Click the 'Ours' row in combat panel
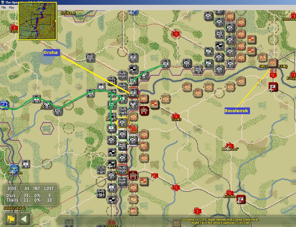The width and height of the screenshot is (296, 227). coord(29,196)
